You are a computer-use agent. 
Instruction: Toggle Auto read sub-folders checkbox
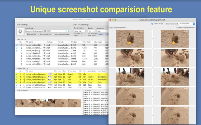point(53,34)
